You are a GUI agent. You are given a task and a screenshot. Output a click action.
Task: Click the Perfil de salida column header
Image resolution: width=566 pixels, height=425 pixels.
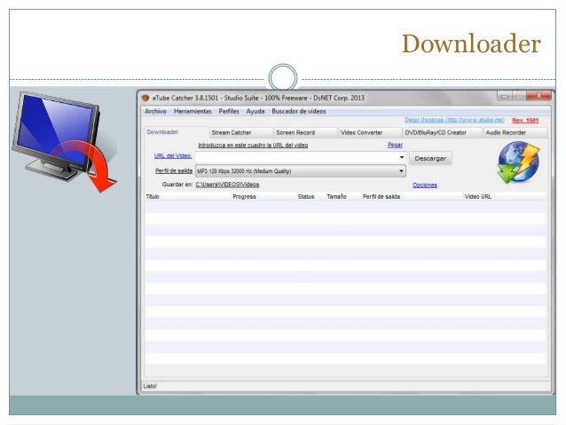pyautogui.click(x=381, y=196)
